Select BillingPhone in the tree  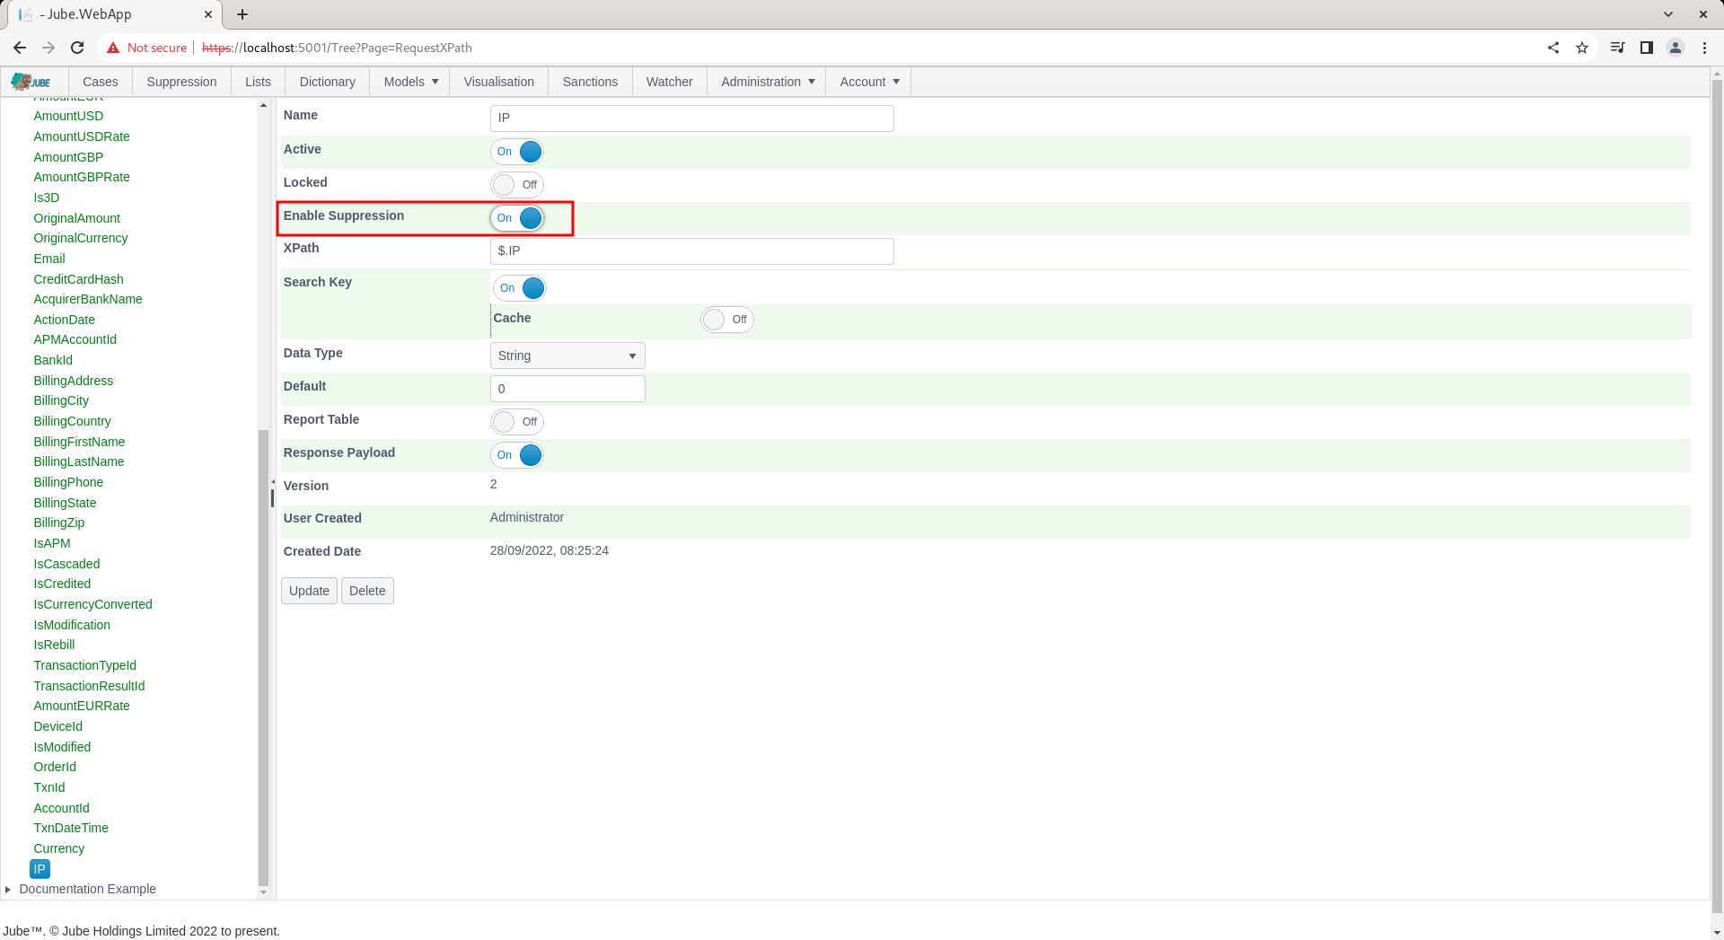click(x=68, y=482)
